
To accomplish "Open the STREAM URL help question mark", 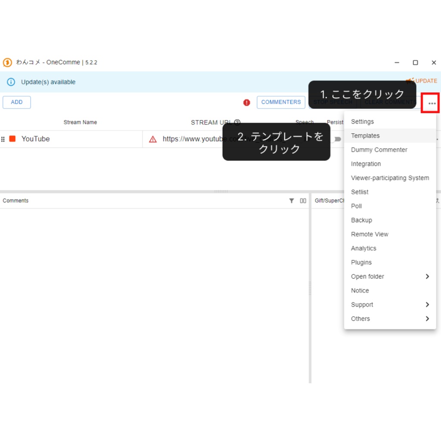I will (x=237, y=122).
